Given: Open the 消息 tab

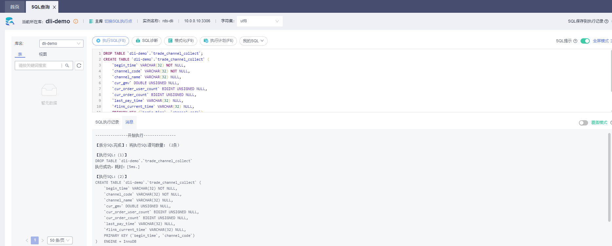Looking at the screenshot, I should click(x=129, y=122).
